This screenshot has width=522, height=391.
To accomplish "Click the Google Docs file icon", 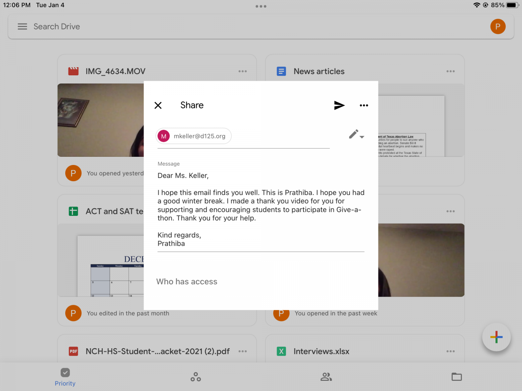I will [x=281, y=71].
